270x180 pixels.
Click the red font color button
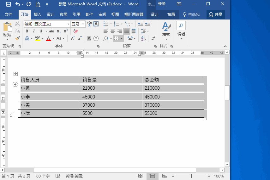point(48,38)
